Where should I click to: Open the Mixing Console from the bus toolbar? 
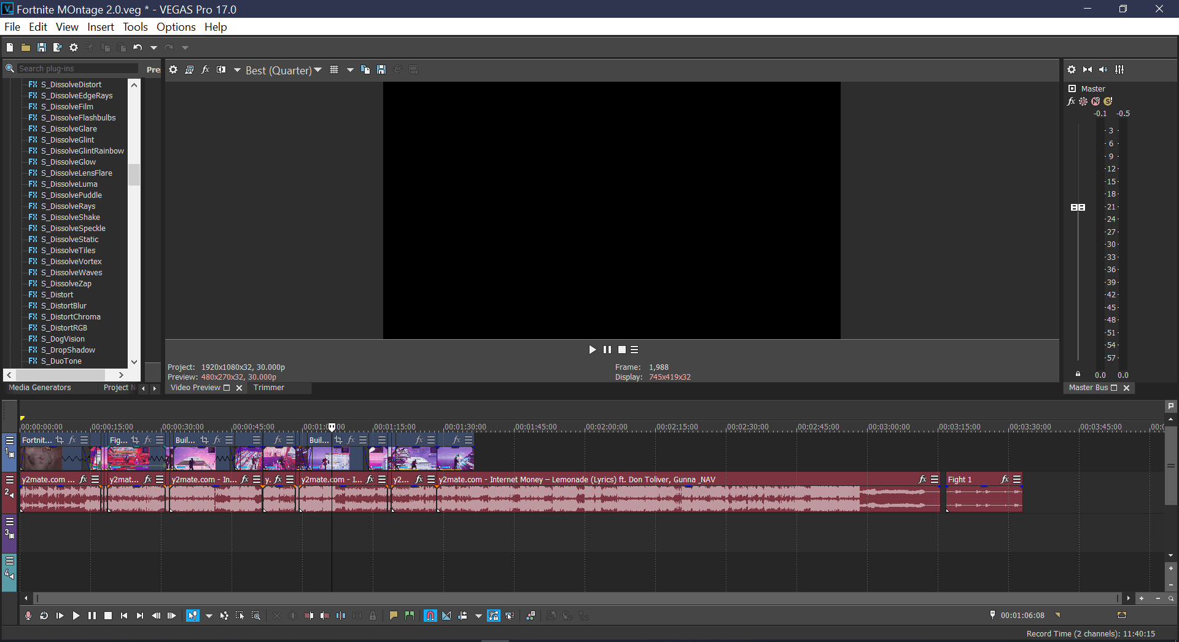[x=1120, y=69]
